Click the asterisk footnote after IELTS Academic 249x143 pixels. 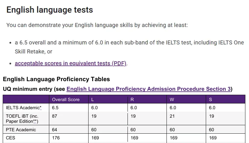click(x=40, y=108)
